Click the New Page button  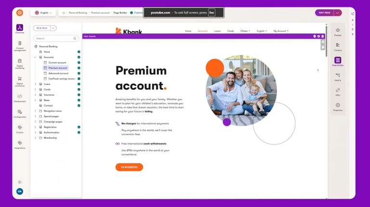[42, 28]
